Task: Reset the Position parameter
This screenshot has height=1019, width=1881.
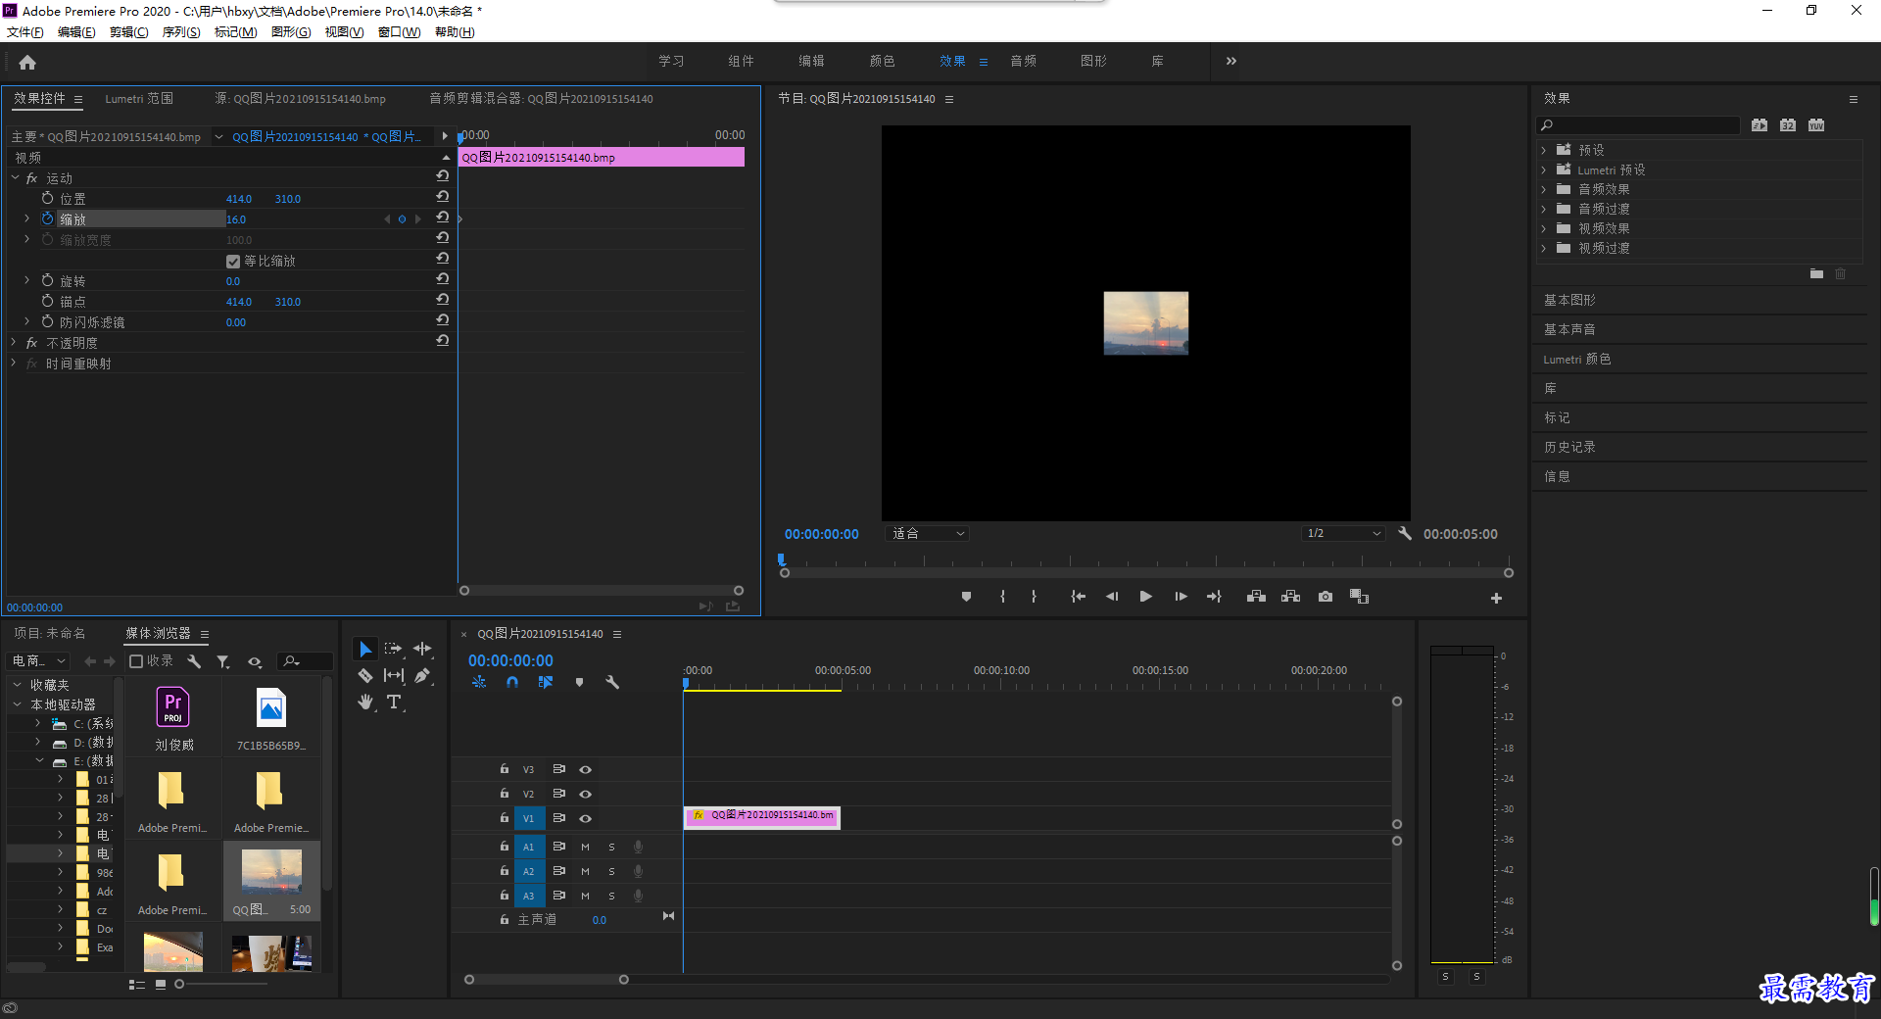Action: (x=443, y=198)
